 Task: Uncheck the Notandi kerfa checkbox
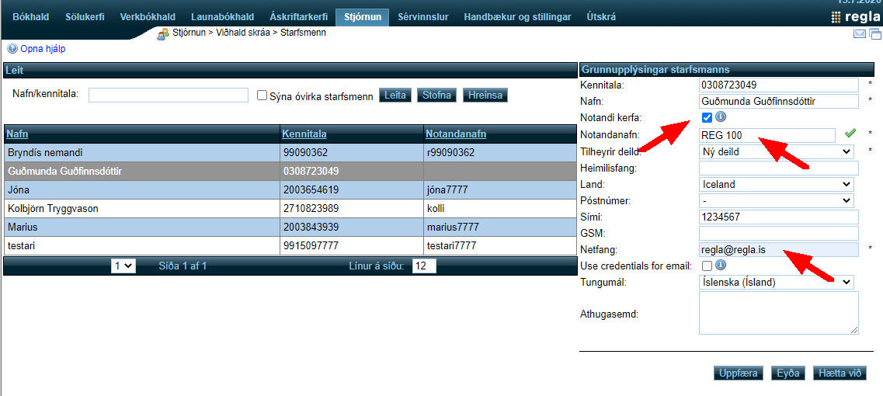[x=707, y=118]
